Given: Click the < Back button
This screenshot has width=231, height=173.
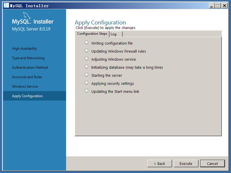Looking at the screenshot, I should pyautogui.click(x=159, y=164).
